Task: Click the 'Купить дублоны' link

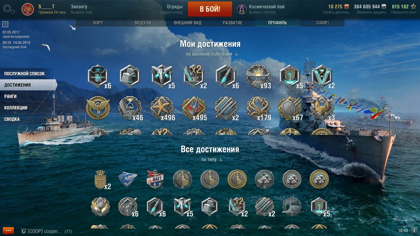Action: [336, 12]
